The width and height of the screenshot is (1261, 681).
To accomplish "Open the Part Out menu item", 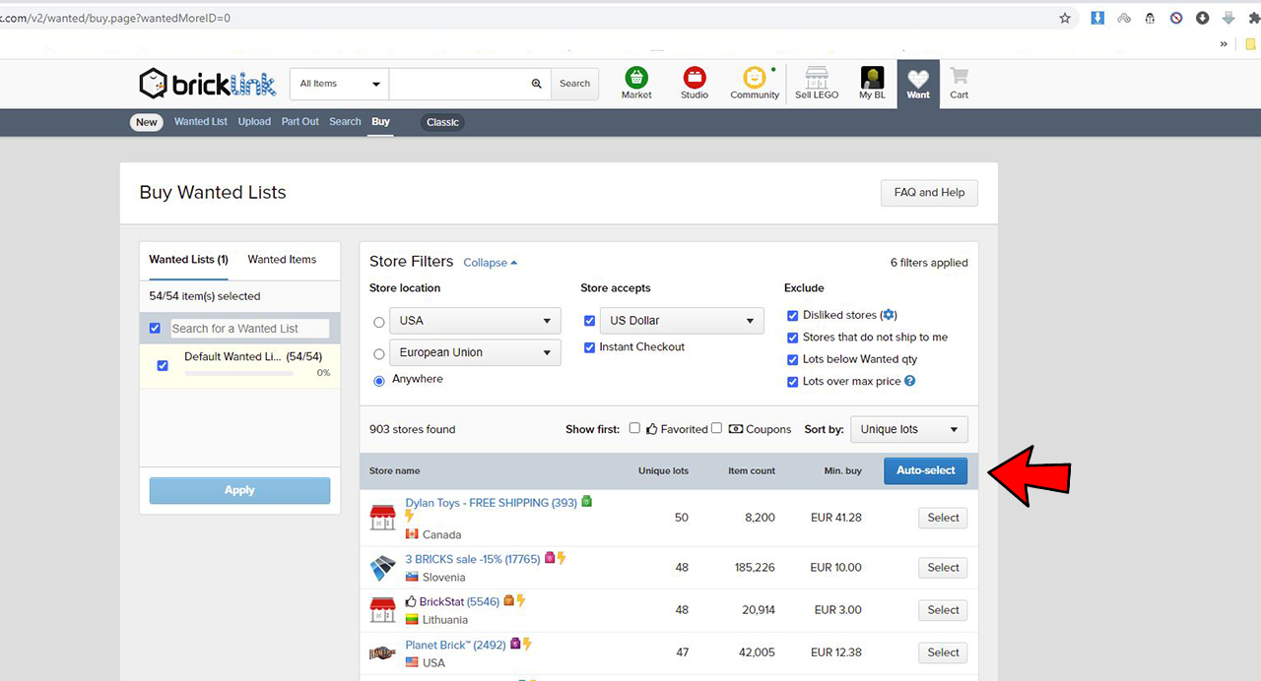I will 299,122.
